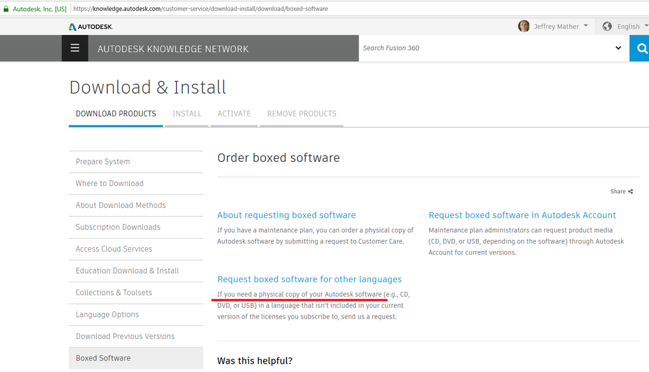Open Education Download & Install in sidebar
Screen dimensions: 649x372
(x=136, y=271)
